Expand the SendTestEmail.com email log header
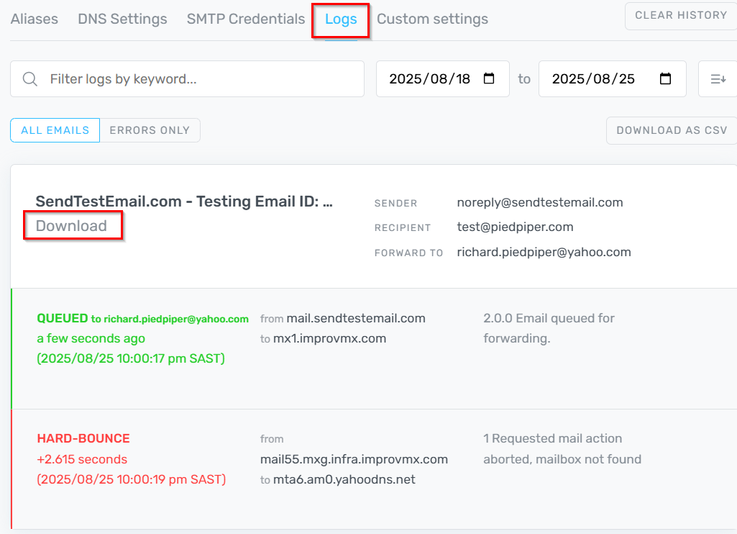Viewport: 737px width, 534px height. tap(184, 202)
